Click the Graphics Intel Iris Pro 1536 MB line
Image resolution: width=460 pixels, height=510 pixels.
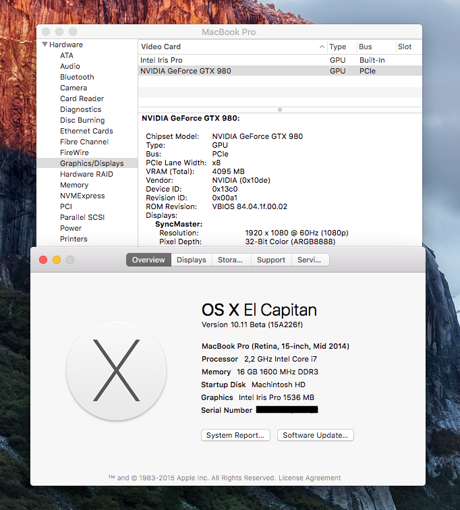(258, 397)
